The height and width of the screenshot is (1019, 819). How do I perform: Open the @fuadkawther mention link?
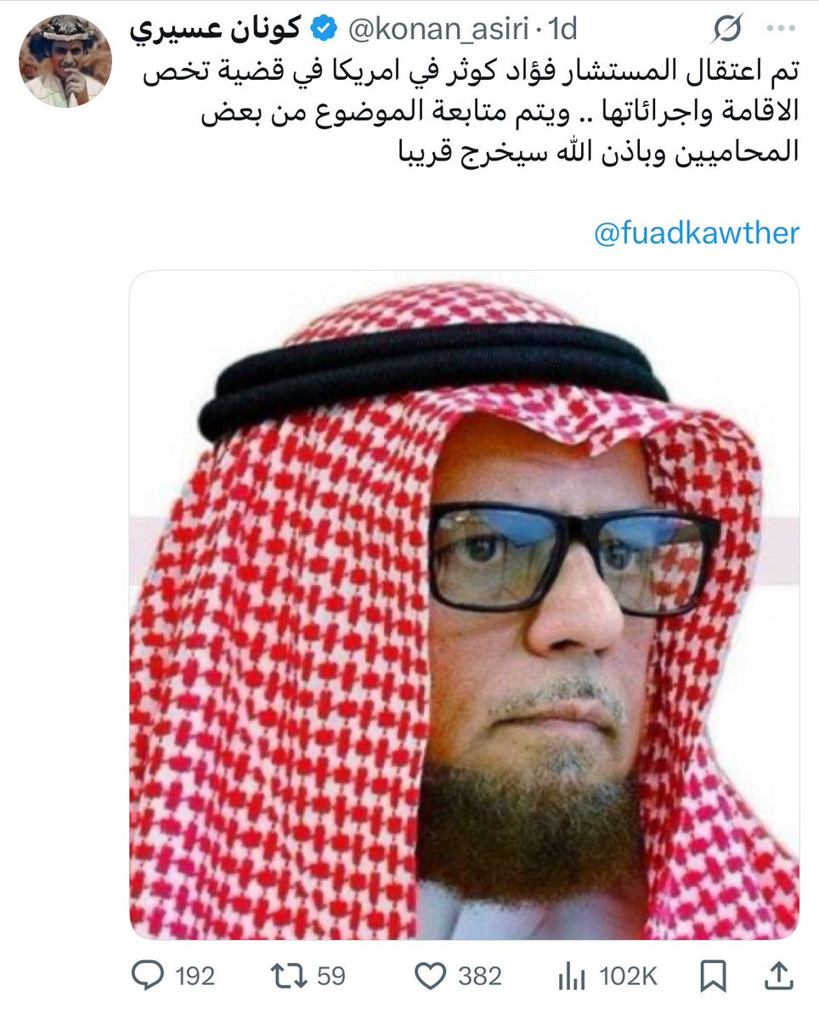[697, 234]
